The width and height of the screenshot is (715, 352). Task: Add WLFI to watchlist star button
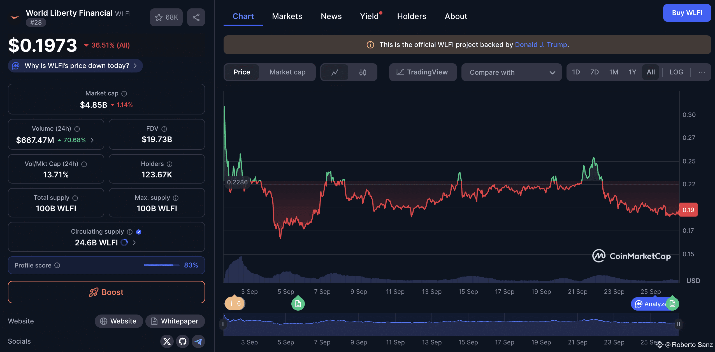tap(166, 17)
